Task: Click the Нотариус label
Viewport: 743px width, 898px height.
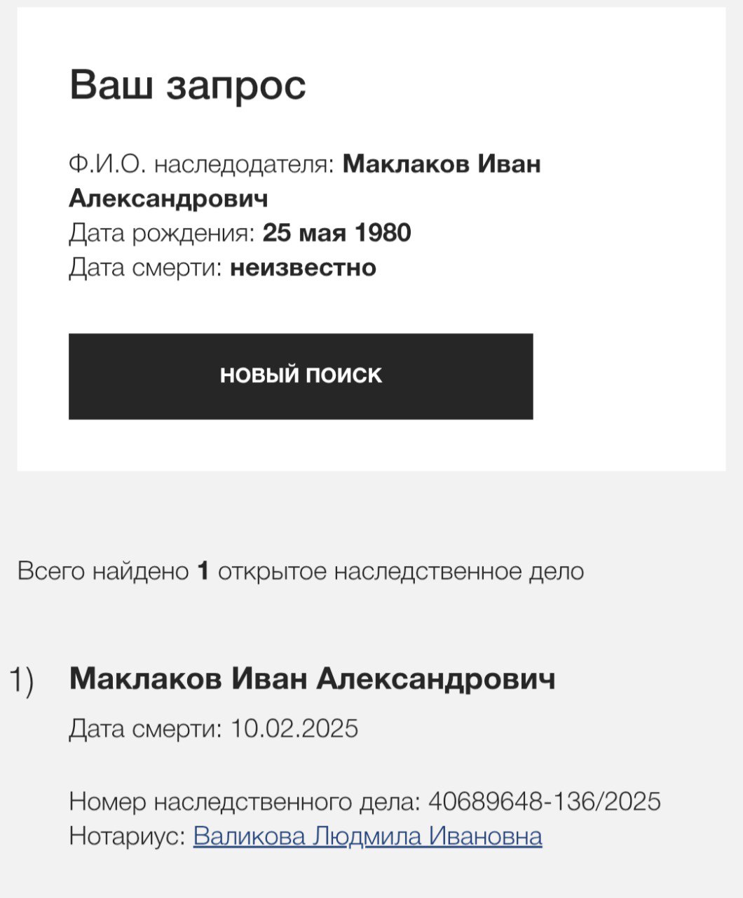Action: point(128,836)
